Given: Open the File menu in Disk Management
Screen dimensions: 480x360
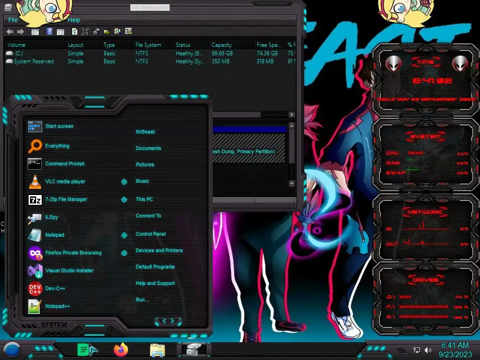Looking at the screenshot, I should click(13, 20).
